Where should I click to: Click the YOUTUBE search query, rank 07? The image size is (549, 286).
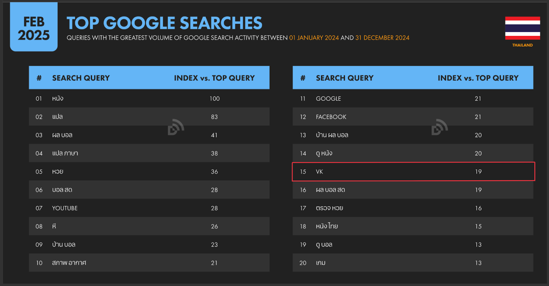[65, 208]
